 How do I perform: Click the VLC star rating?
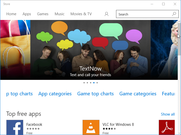coord(109,129)
